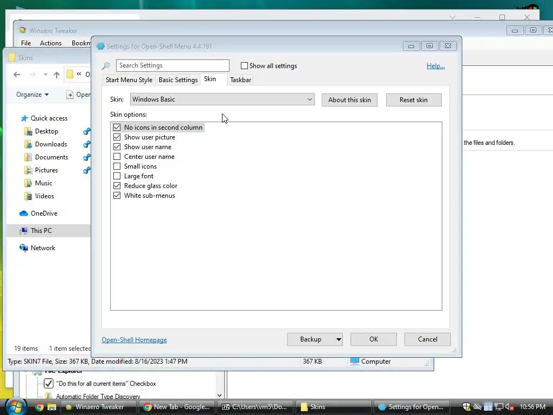Enable "Center user name" option
The width and height of the screenshot is (553, 415).
(117, 156)
